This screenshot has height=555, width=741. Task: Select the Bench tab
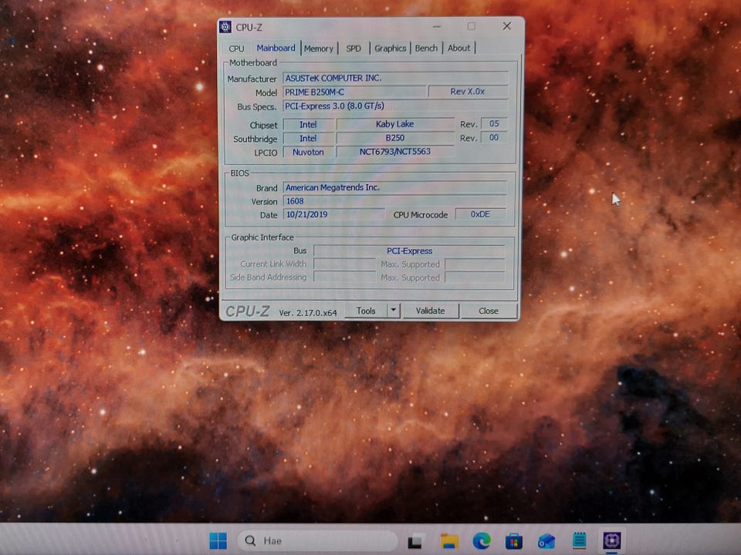426,49
